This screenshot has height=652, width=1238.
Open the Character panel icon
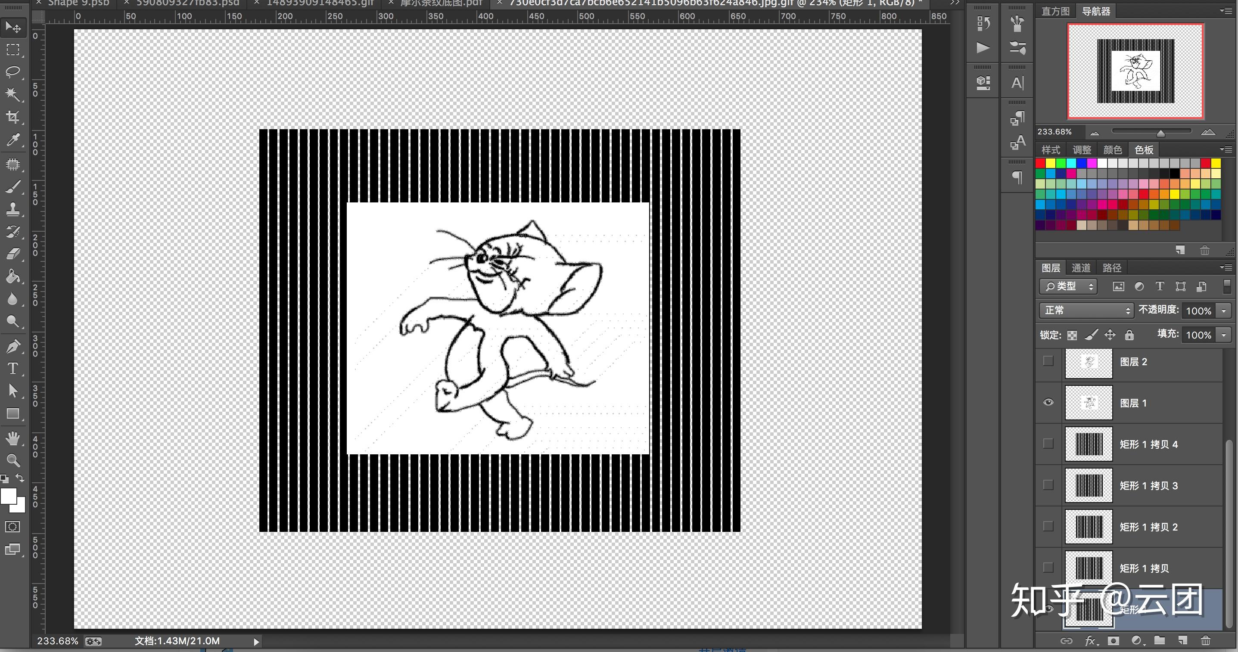pyautogui.click(x=1017, y=83)
